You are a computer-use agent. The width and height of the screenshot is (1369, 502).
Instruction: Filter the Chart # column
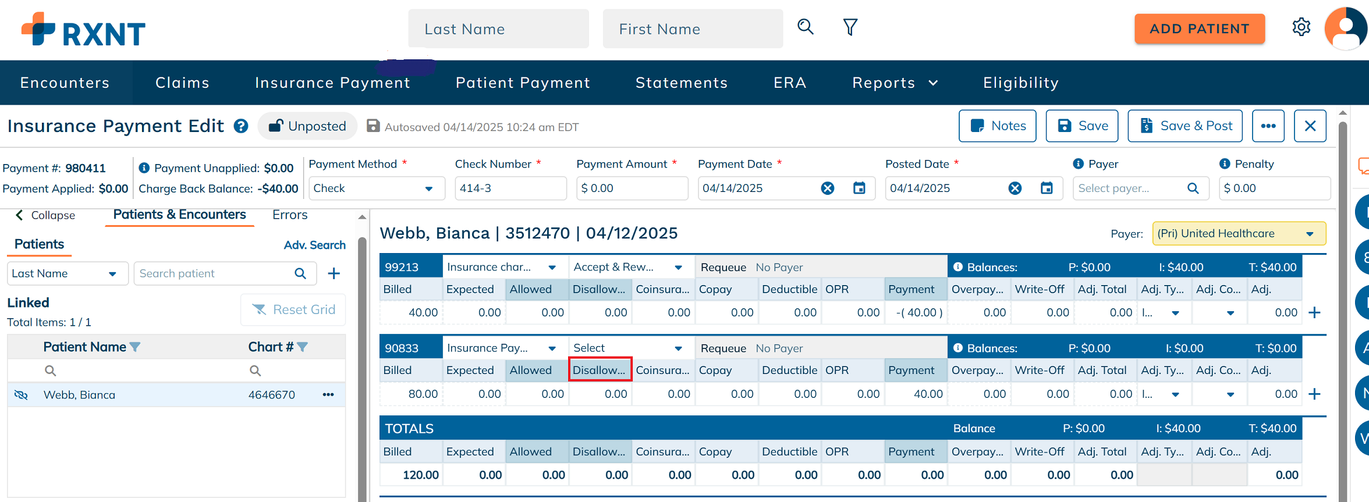[x=302, y=347]
